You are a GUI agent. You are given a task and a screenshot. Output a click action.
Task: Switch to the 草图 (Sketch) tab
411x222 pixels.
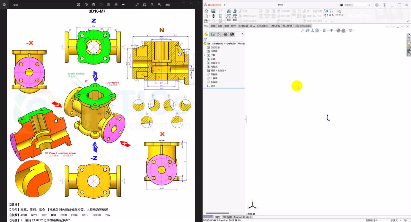click(x=213, y=26)
